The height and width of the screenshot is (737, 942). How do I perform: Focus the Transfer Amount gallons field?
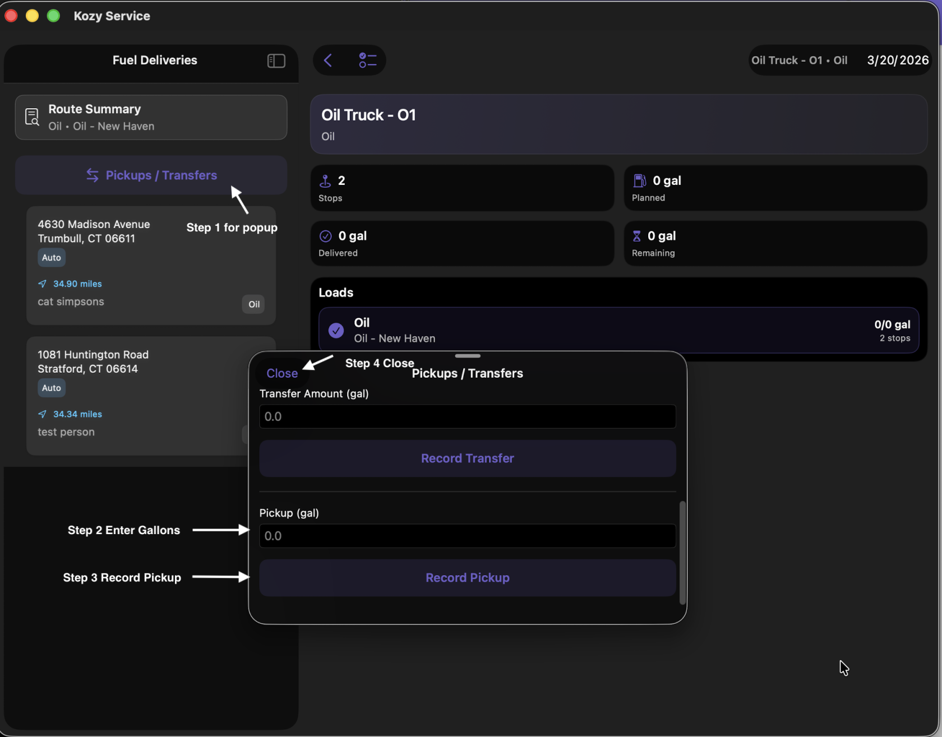[467, 416]
